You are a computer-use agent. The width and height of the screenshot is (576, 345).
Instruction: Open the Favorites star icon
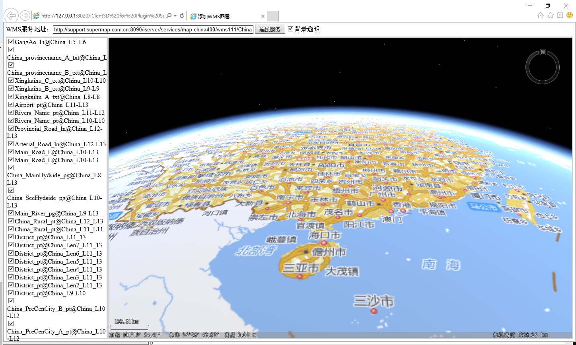[550, 15]
